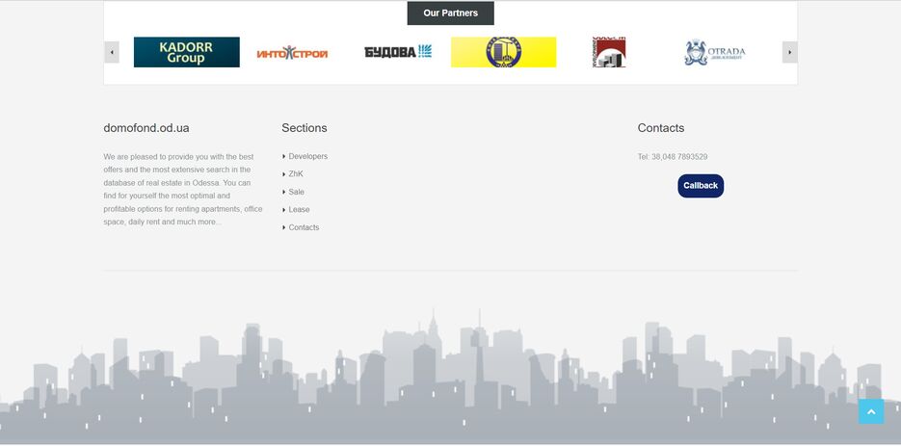
Task: Advance partners carousel with right arrow
Action: click(x=789, y=52)
